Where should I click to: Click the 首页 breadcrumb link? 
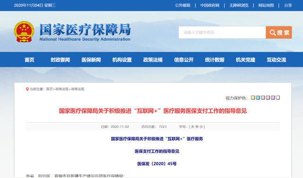pos(49,89)
